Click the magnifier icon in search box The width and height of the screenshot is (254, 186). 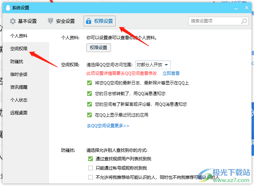[x=244, y=21]
